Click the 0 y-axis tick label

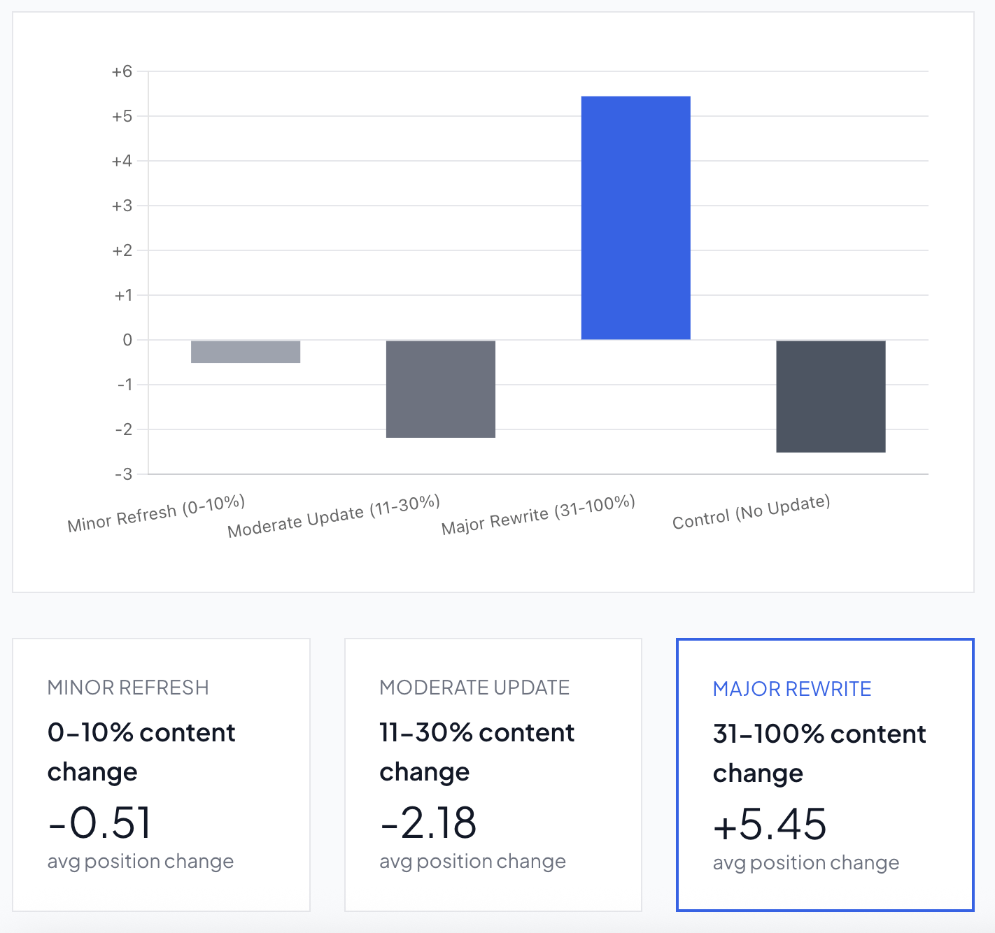(127, 340)
